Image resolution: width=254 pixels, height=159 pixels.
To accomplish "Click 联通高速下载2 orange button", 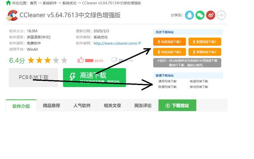I will [x=205, y=52].
